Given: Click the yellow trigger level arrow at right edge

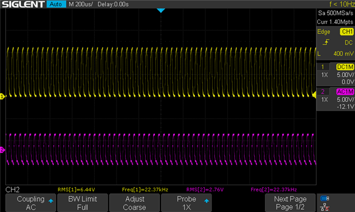Looking at the screenshot, I should (x=314, y=95).
